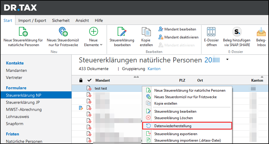269x144 pixels.
Task: Click the document icon in test test row
Action: pos(89,88)
